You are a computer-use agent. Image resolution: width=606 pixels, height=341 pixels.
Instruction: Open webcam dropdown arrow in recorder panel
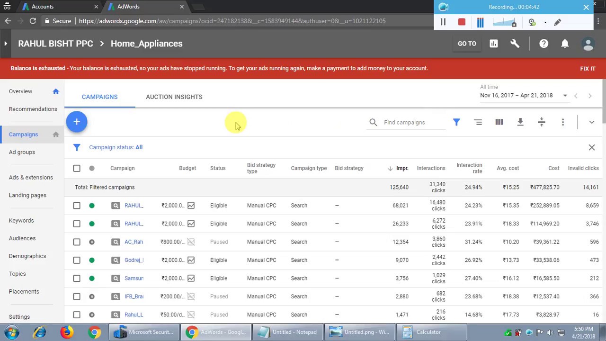click(545, 22)
